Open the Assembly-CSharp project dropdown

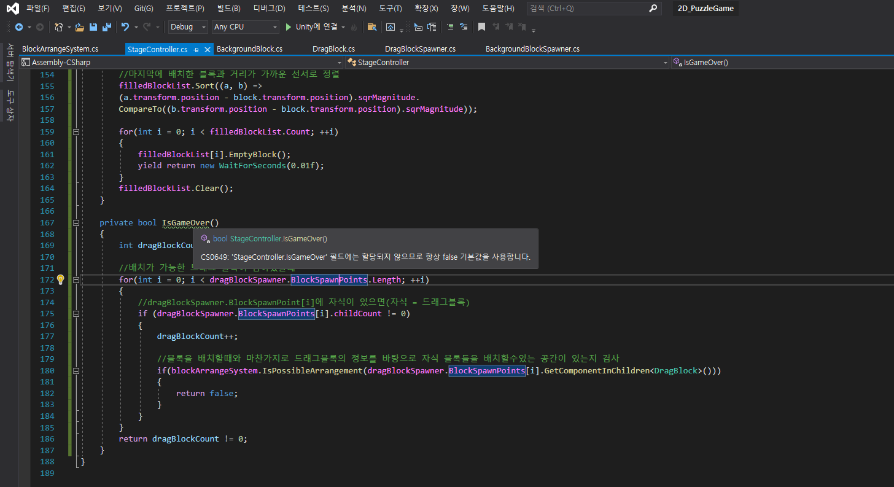coord(182,62)
